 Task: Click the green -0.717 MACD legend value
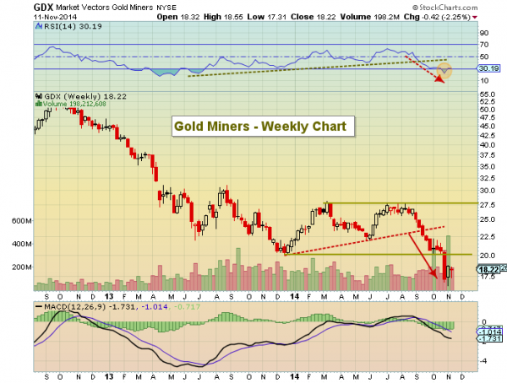click(186, 307)
